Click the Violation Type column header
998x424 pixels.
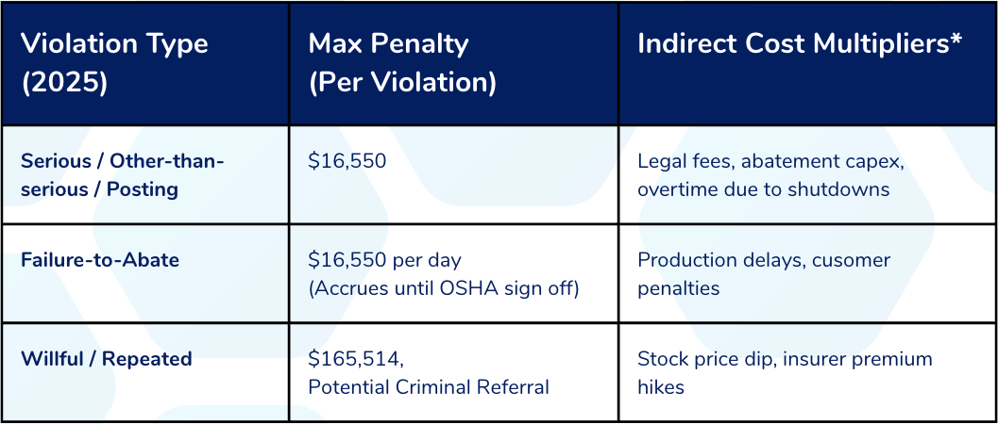click(114, 44)
